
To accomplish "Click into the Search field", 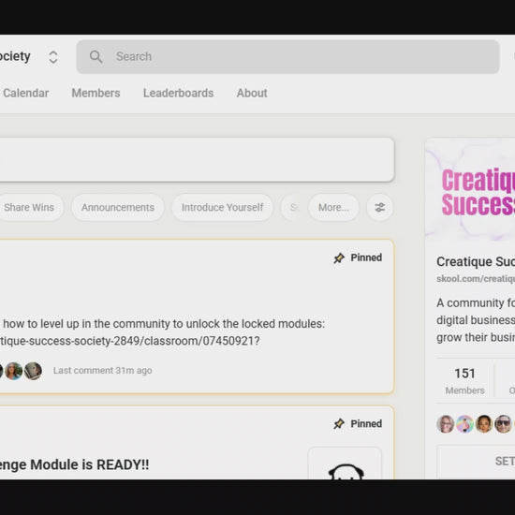I will coord(287,57).
